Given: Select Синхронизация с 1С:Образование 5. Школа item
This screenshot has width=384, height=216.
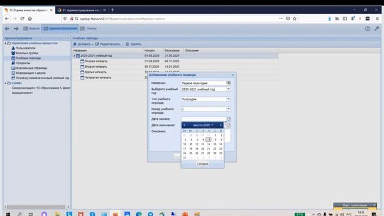Looking at the screenshot, I should pyautogui.click(x=41, y=88).
